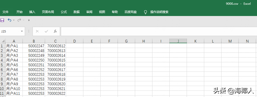
Task: Expand the Name Box dropdown arrow
Action: pyautogui.click(x=22, y=31)
